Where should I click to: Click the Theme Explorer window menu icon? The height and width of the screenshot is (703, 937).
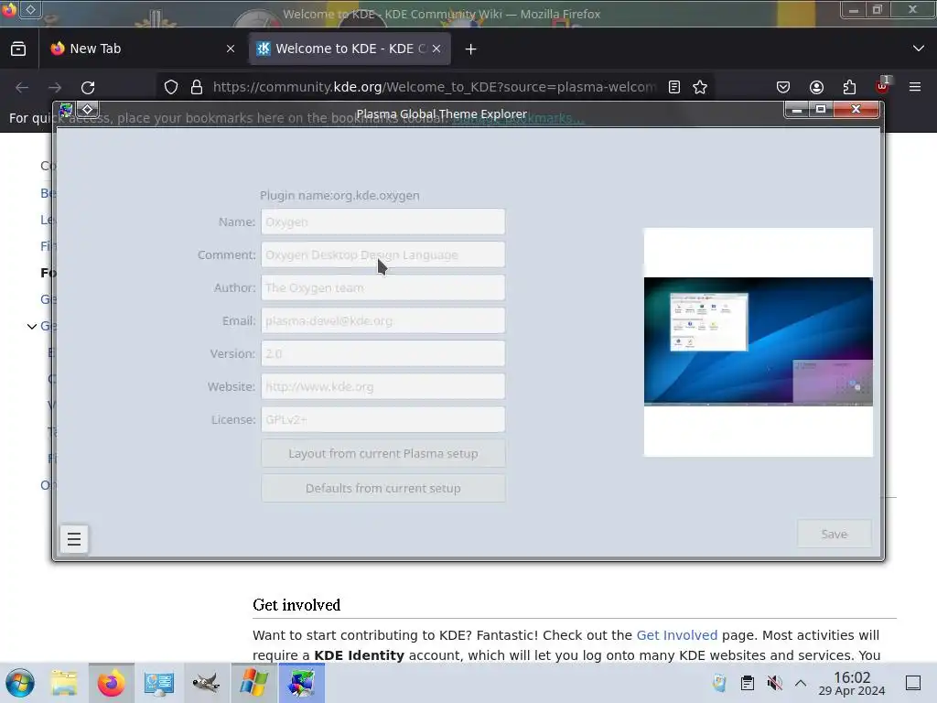point(66,110)
